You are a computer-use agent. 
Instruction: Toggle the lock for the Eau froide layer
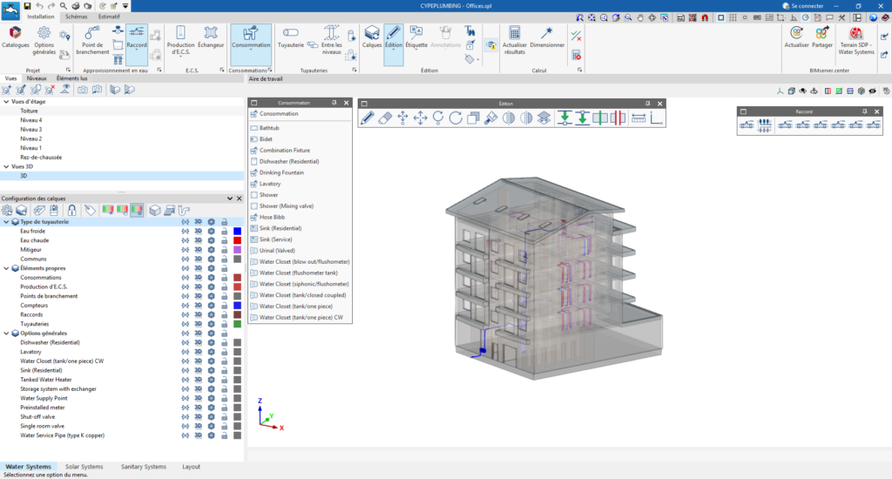[x=225, y=232]
